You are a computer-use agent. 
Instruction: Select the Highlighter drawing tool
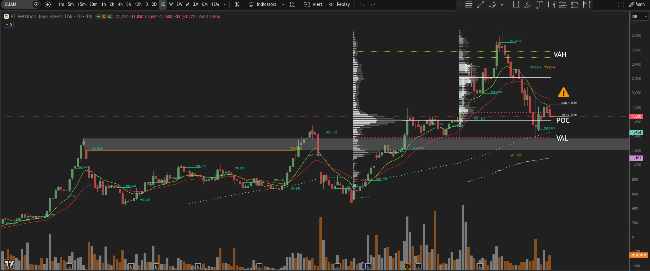[528, 5]
